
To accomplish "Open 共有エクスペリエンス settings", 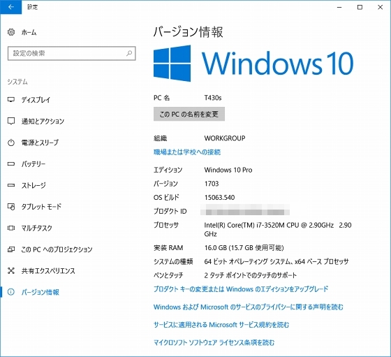I will coord(48,270).
